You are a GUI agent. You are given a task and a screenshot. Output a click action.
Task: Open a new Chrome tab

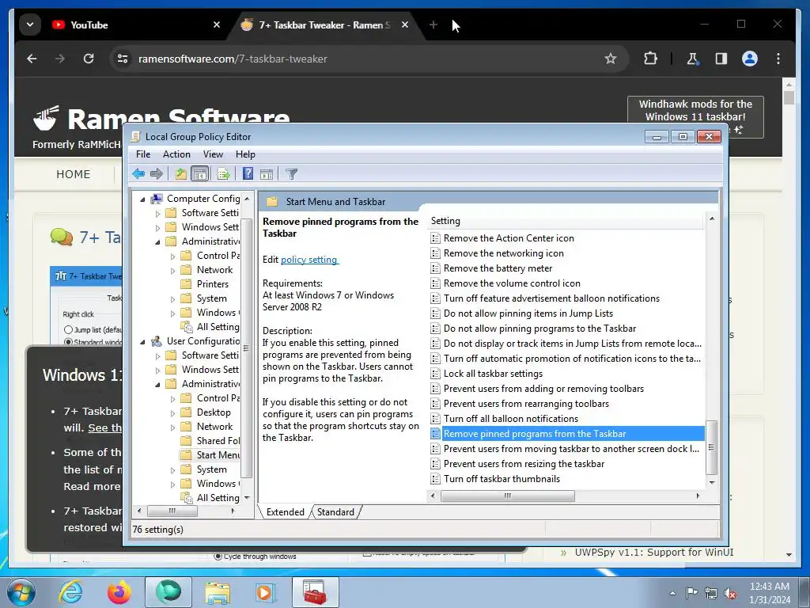click(433, 25)
